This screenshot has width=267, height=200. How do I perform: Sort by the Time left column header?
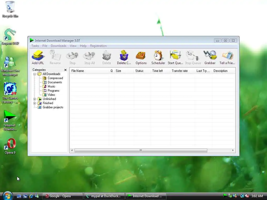[160, 71]
